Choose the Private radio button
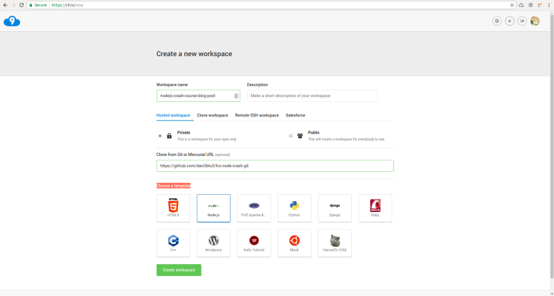This screenshot has height=296, width=554. tap(160, 136)
